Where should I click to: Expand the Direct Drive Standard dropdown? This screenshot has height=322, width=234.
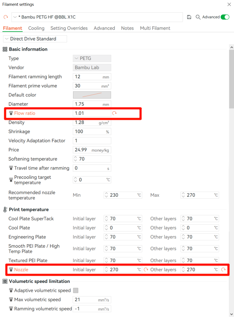[35, 39]
